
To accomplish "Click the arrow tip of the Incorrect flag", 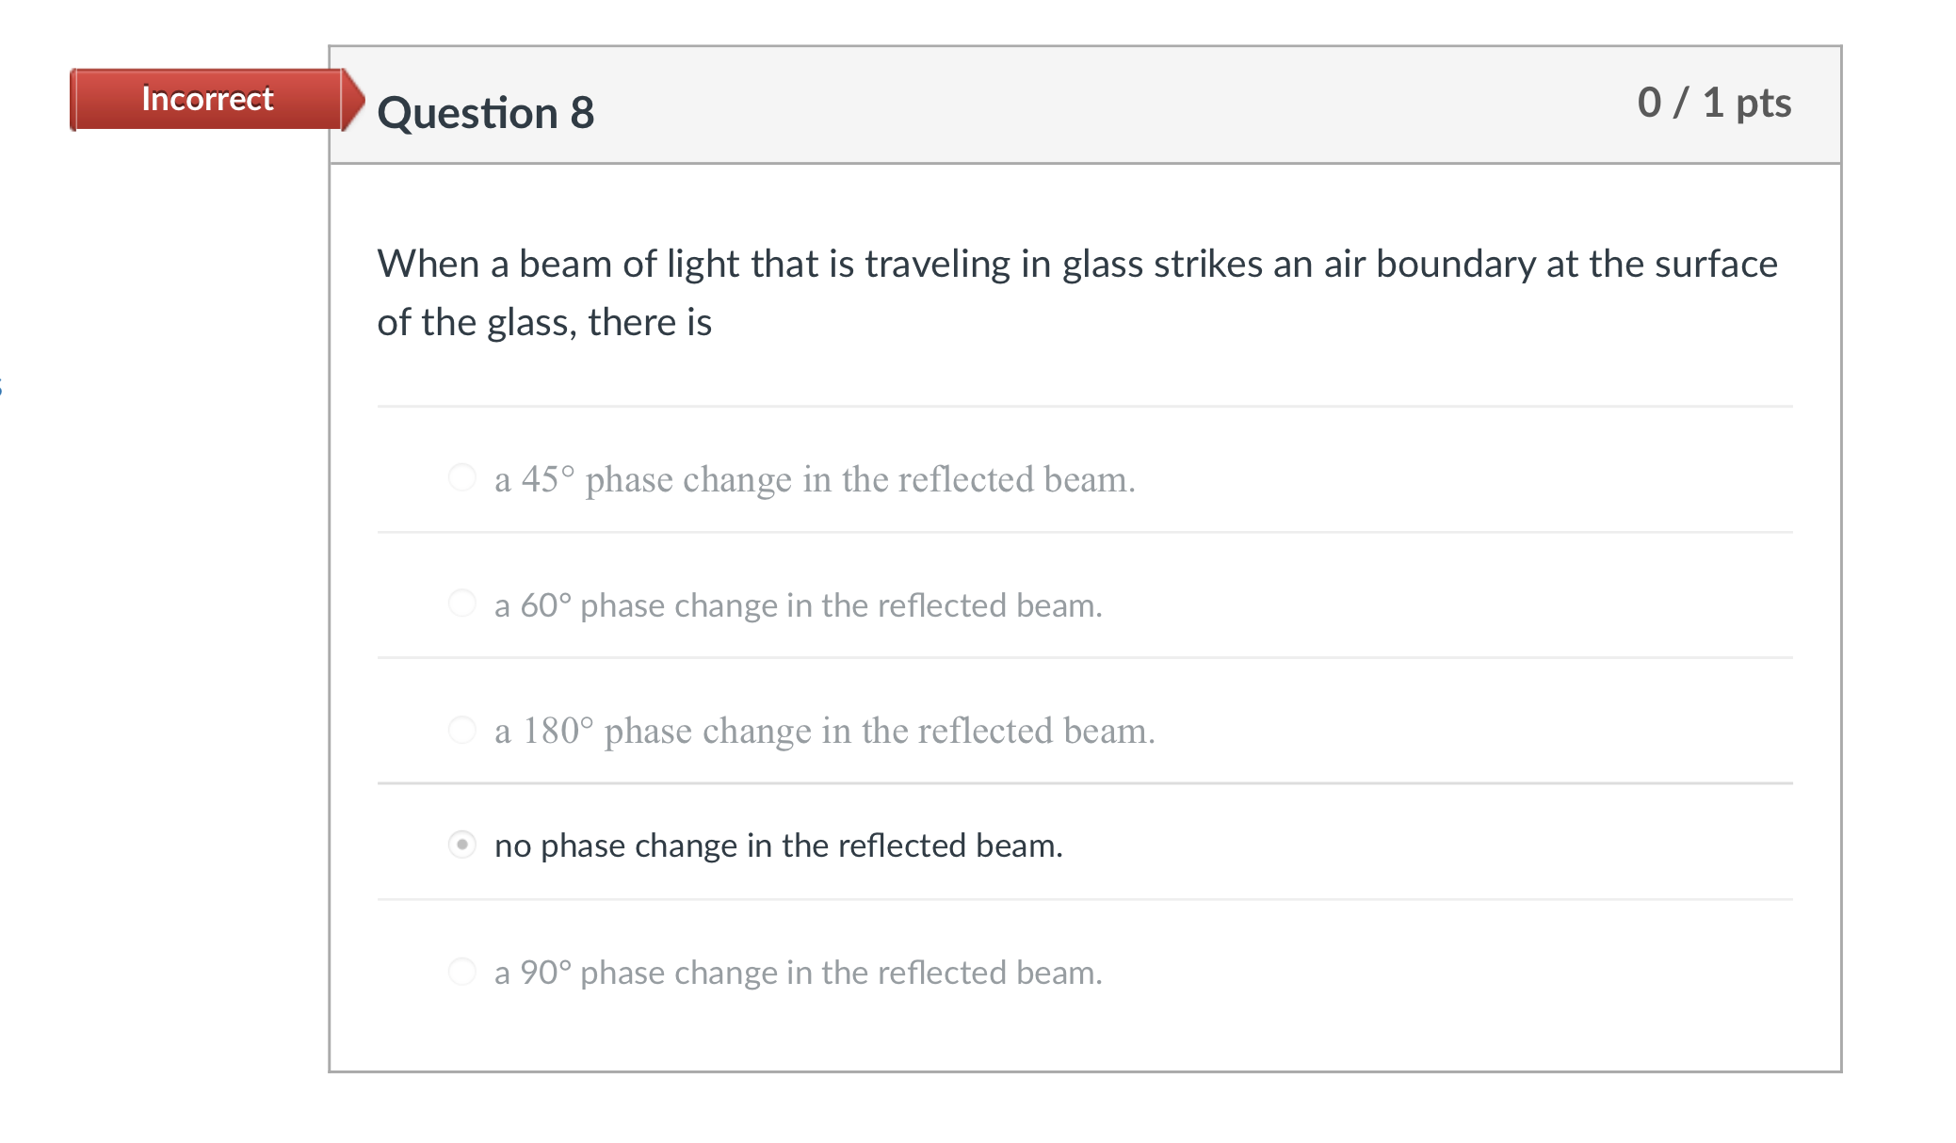I will click(x=355, y=99).
